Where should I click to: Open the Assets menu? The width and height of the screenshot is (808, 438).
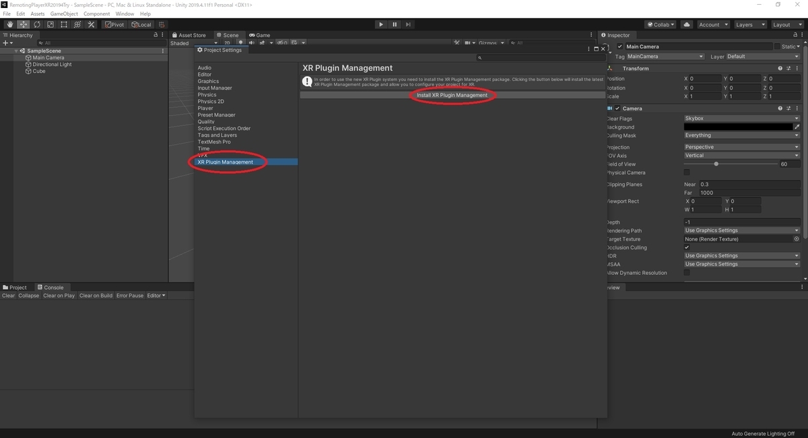38,13
